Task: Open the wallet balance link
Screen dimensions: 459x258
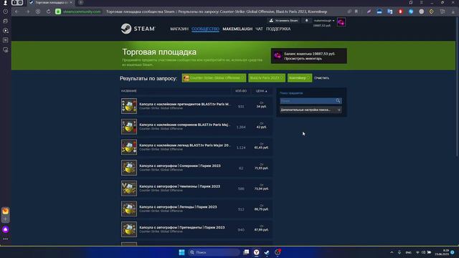Action: 309,54
